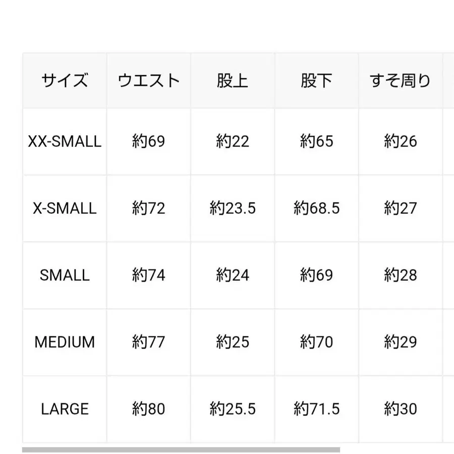The image size is (454, 454).
Task: Click the 約30 hem cell
Action: tap(400, 409)
